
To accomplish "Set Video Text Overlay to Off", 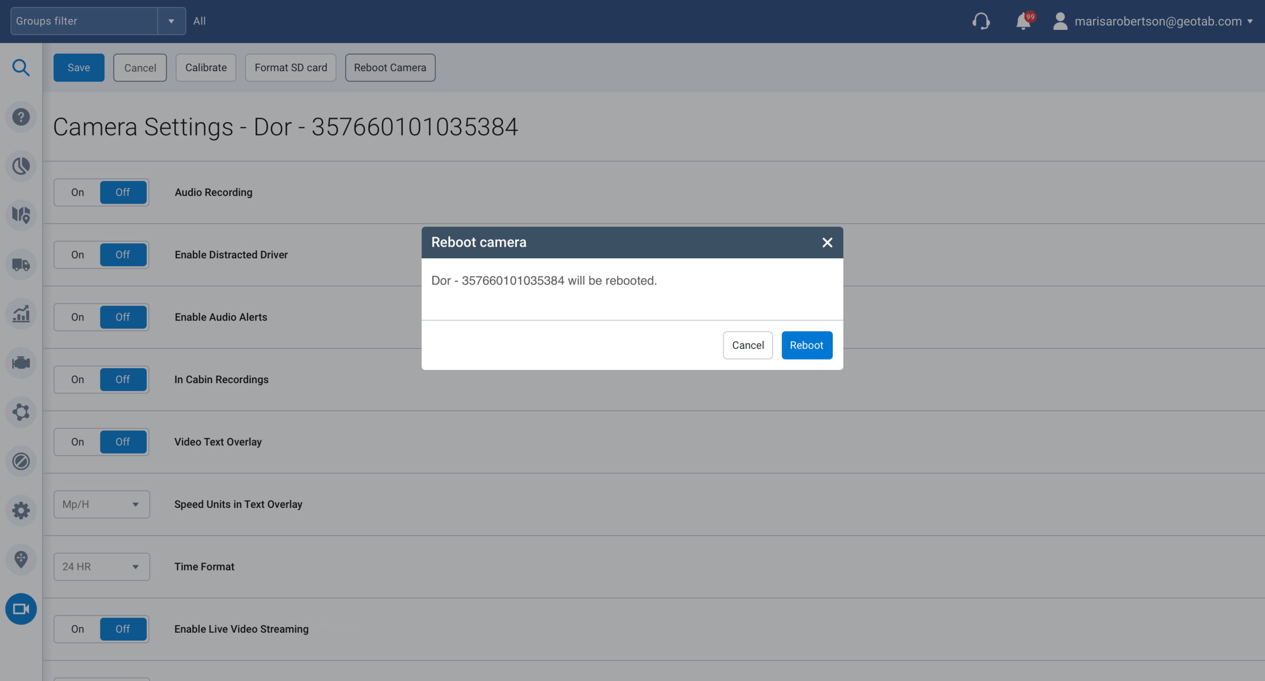I will click(x=123, y=442).
